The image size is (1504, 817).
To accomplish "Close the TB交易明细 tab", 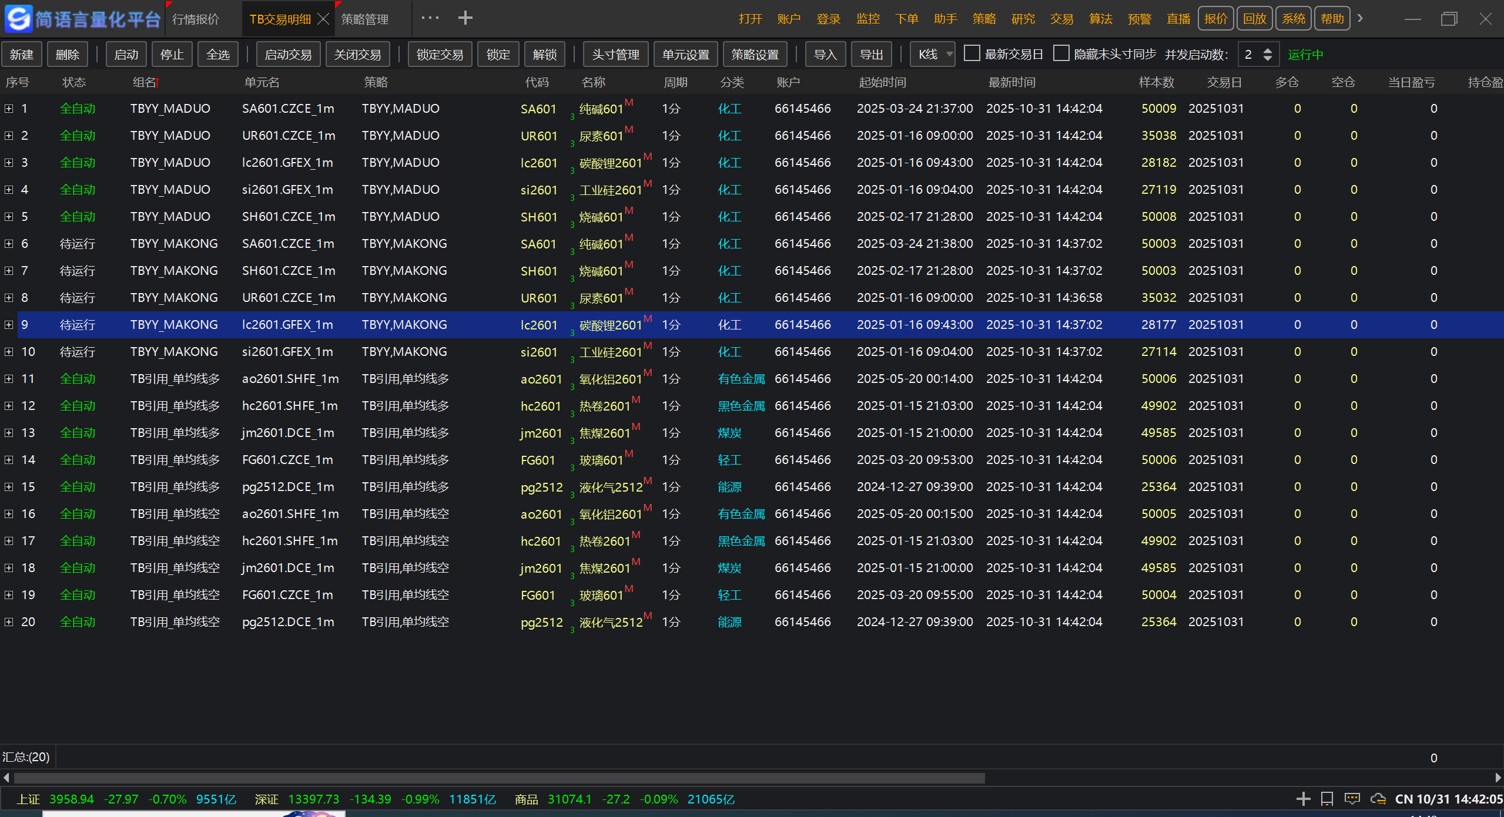I will coord(323,19).
